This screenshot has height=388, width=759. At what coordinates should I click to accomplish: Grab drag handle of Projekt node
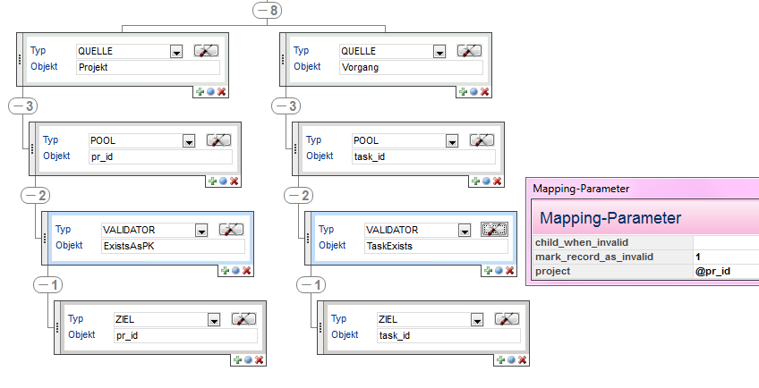[20, 60]
